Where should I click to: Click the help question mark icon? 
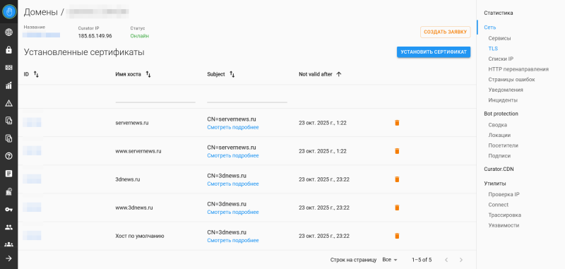tap(8, 156)
